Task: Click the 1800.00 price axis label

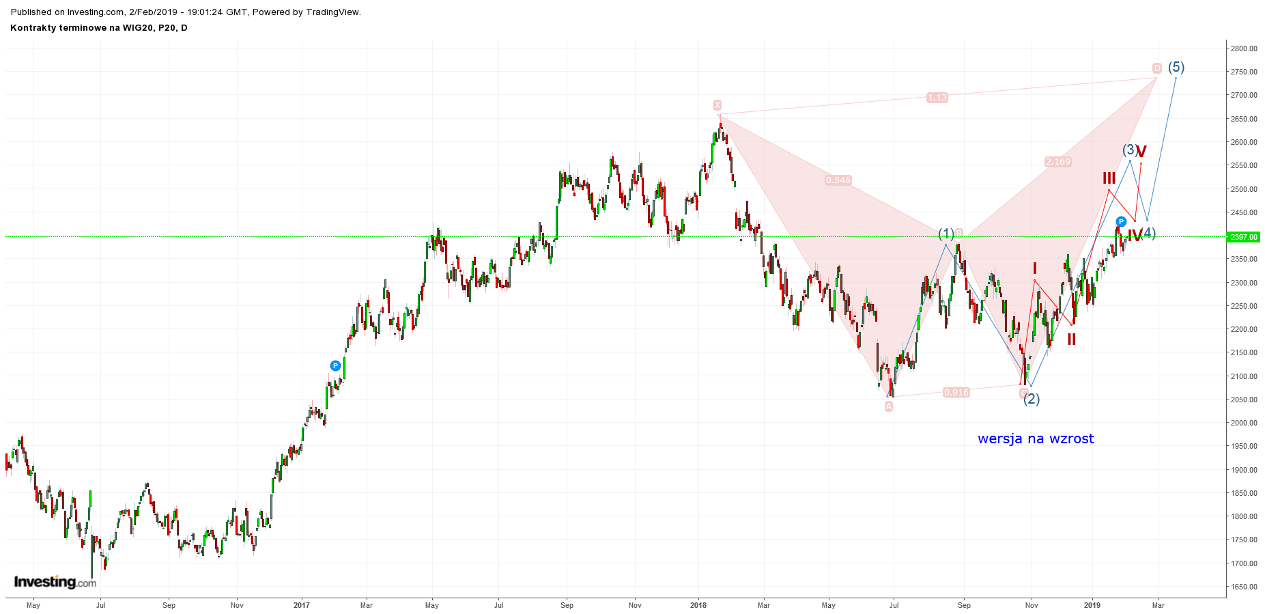Action: [x=1244, y=516]
